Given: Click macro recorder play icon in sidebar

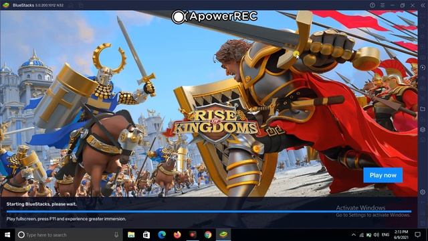Looking at the screenshot, I should 423,67.
